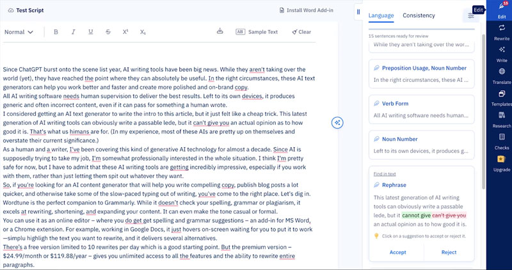
Task: Clear the editor text
Action: coord(301,32)
